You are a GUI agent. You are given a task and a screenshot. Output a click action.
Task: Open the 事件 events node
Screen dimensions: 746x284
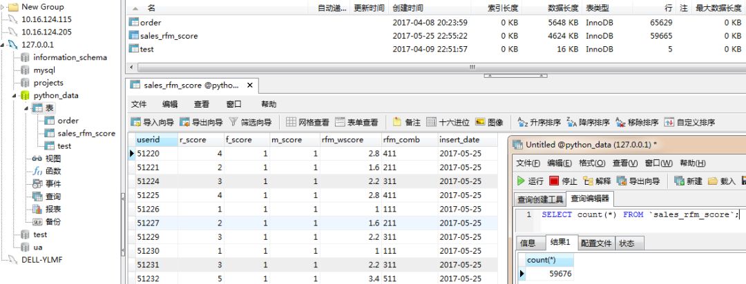pyautogui.click(x=52, y=184)
